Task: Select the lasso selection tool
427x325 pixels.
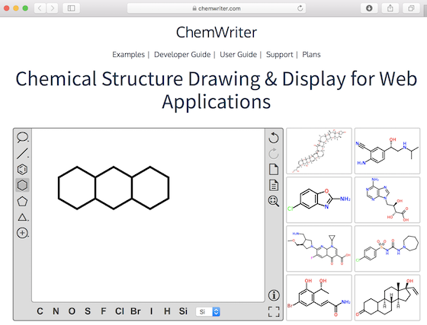Action: [22, 138]
